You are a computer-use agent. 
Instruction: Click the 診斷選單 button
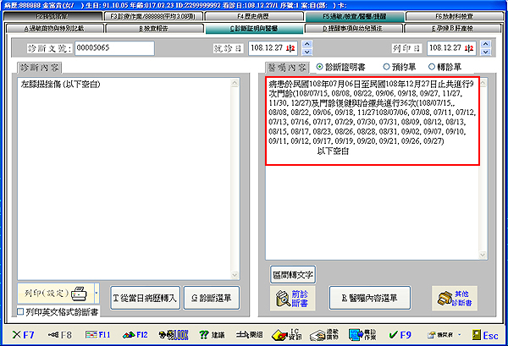click(x=212, y=297)
